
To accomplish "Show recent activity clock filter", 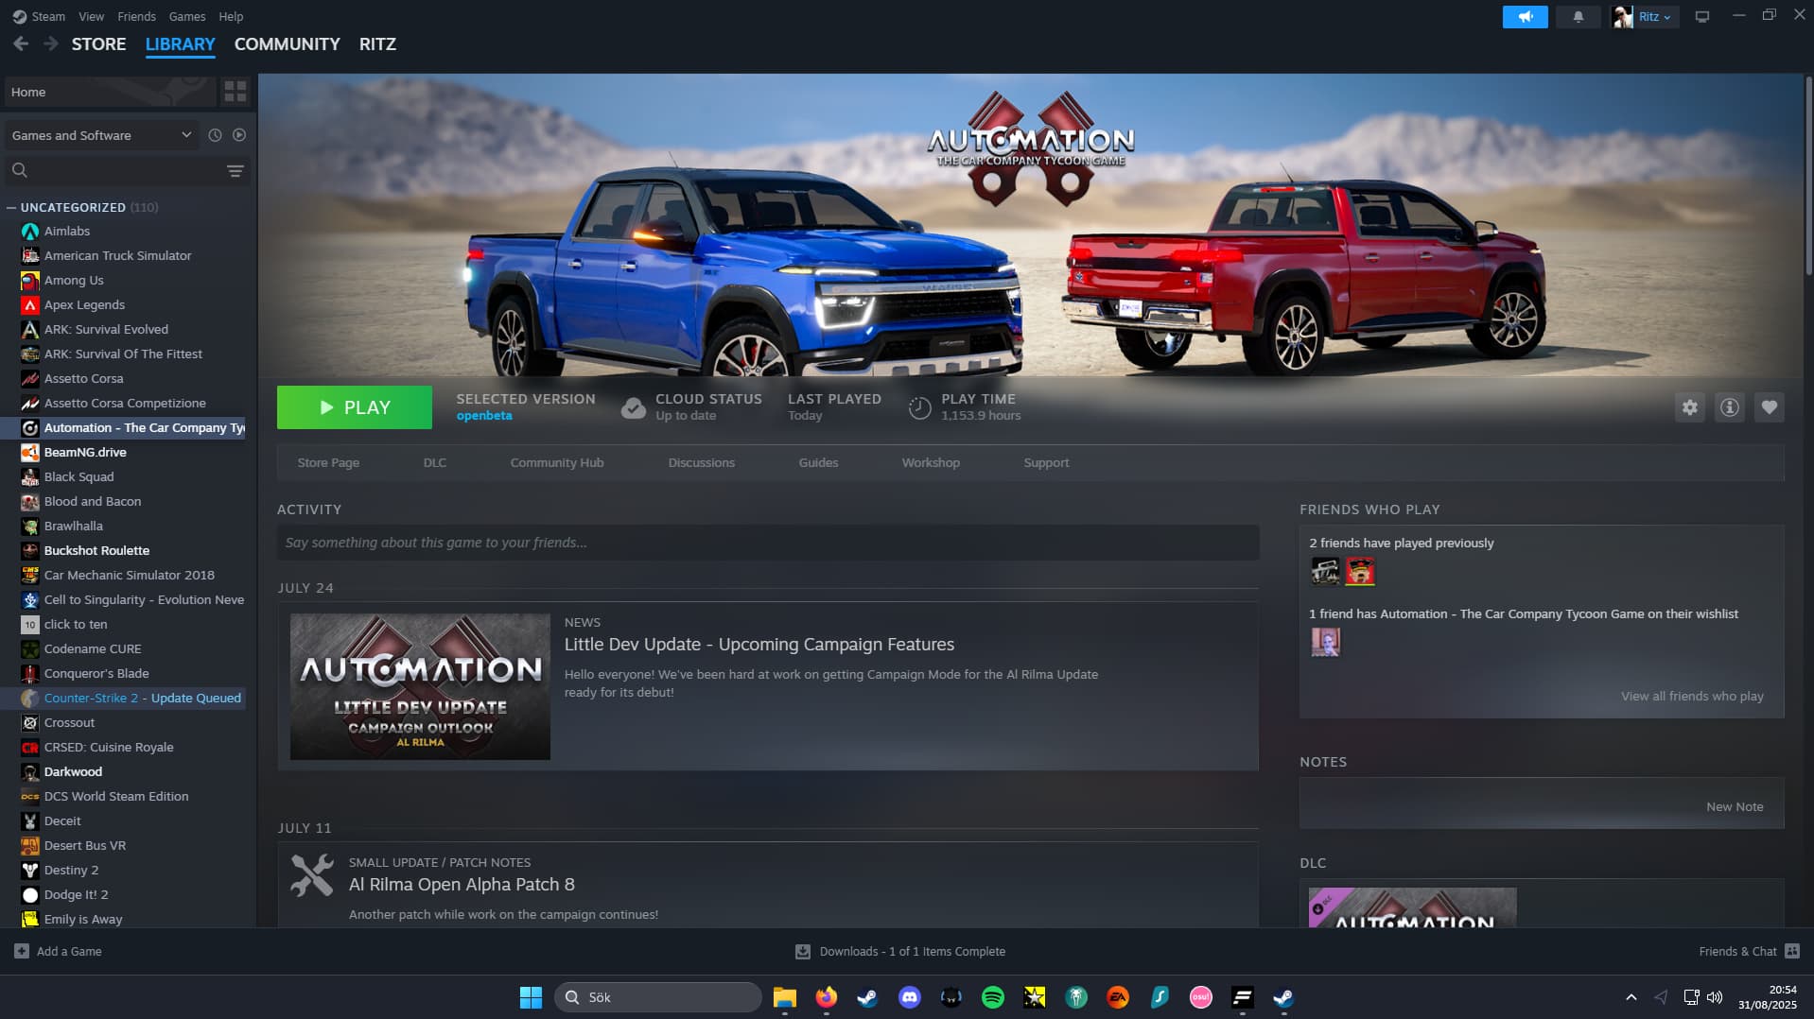I will point(215,135).
